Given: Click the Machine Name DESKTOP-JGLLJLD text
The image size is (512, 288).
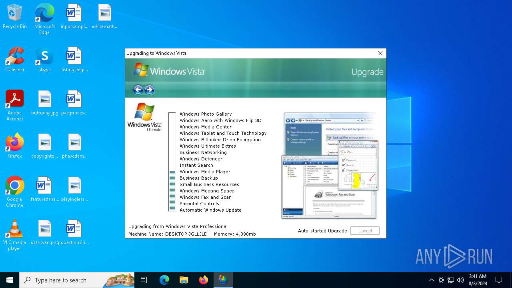Looking at the screenshot, I should point(168,234).
